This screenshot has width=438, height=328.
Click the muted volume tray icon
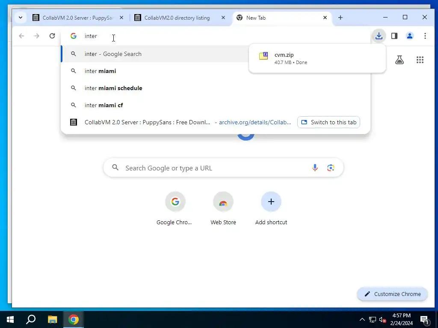coord(382,319)
